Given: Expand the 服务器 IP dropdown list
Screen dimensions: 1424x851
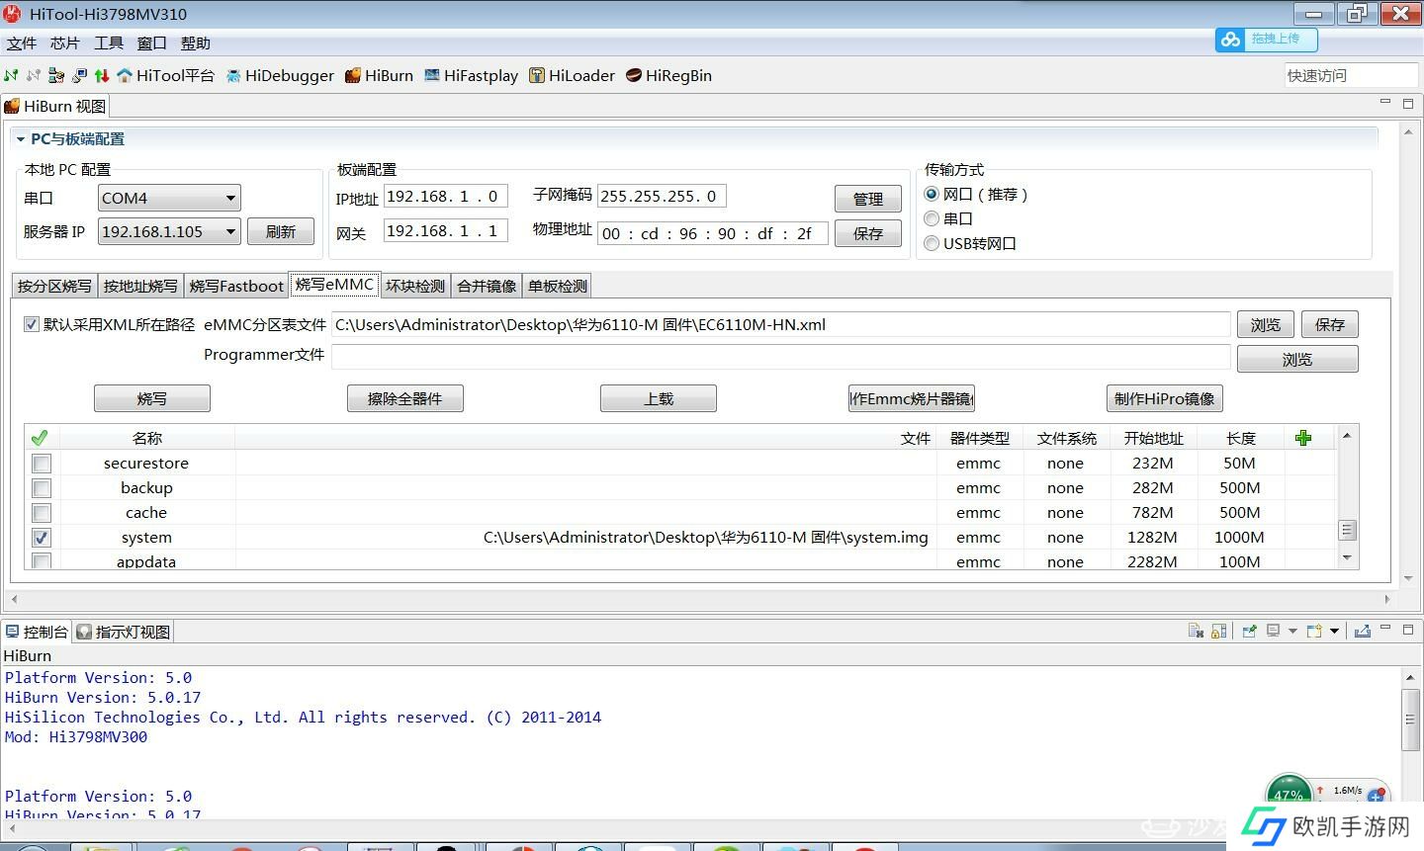Looking at the screenshot, I should click(229, 231).
